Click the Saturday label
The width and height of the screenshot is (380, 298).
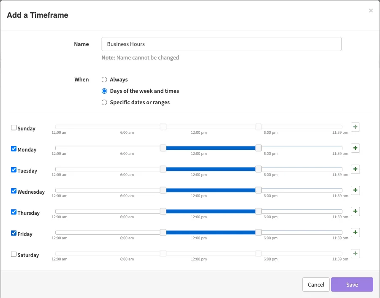pyautogui.click(x=28, y=255)
